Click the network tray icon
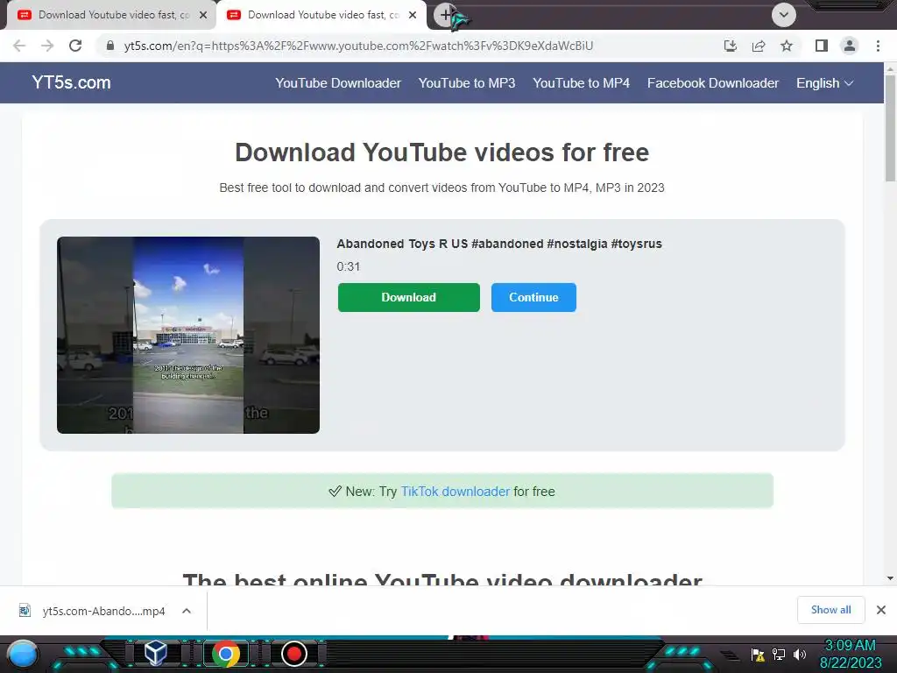 [x=779, y=654]
